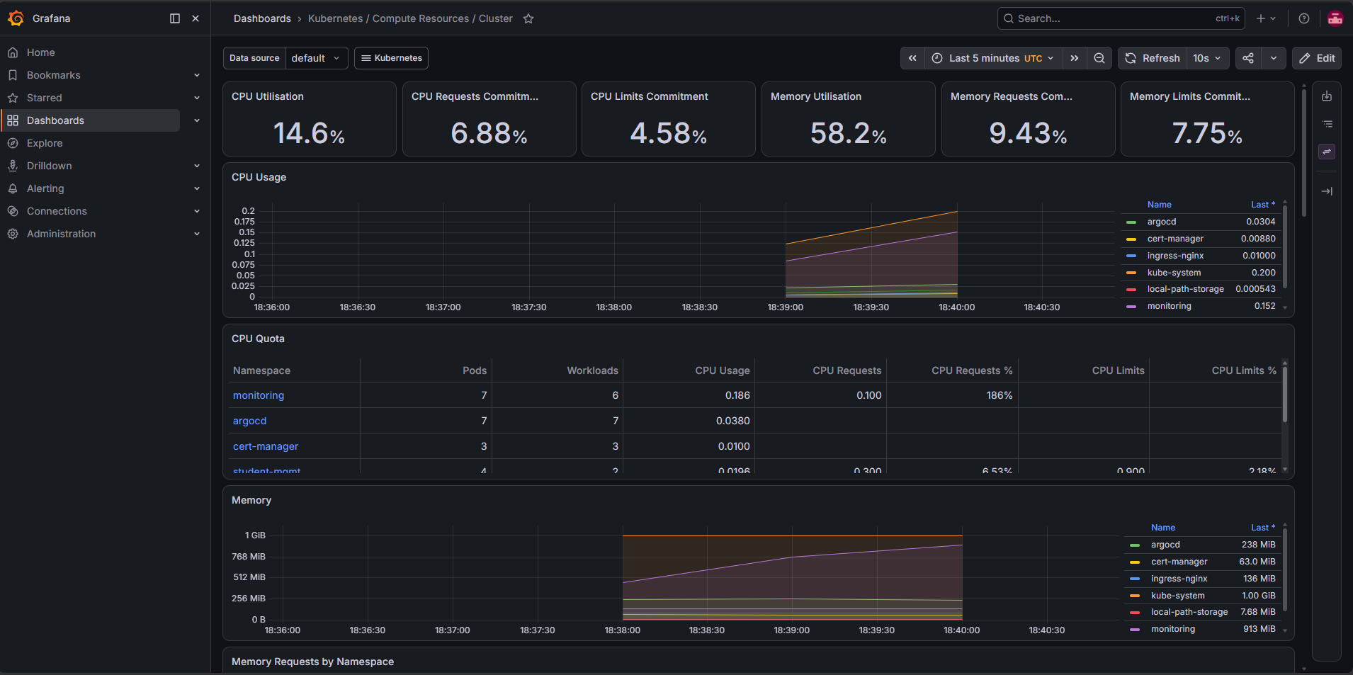Go to Home in the sidebar
The height and width of the screenshot is (675, 1353).
click(x=40, y=52)
